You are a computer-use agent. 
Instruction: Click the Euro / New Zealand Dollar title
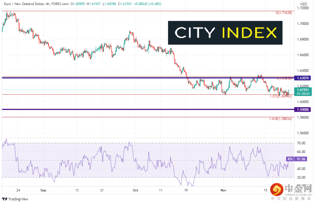click(x=24, y=4)
